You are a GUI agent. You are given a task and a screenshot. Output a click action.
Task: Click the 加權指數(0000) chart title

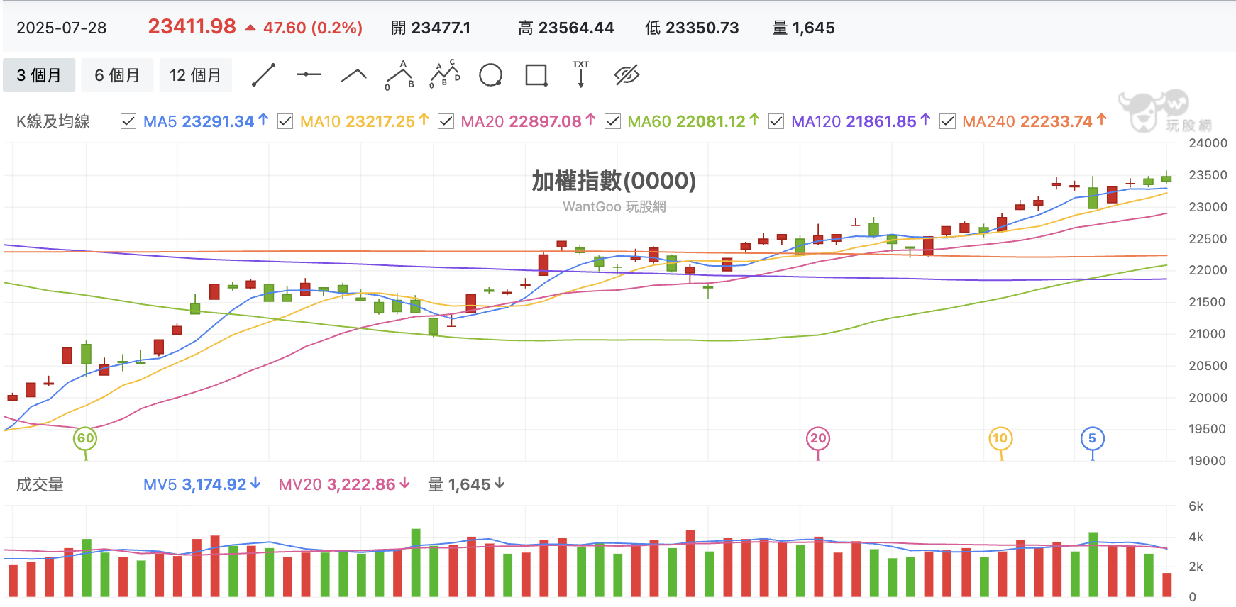click(x=614, y=181)
